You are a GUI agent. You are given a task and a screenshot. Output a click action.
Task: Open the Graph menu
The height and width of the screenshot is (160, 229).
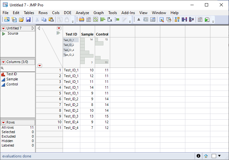pos(99,13)
